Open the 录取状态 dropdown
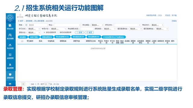Viewport: 193px width, 108px height. pyautogui.click(x=34, y=33)
